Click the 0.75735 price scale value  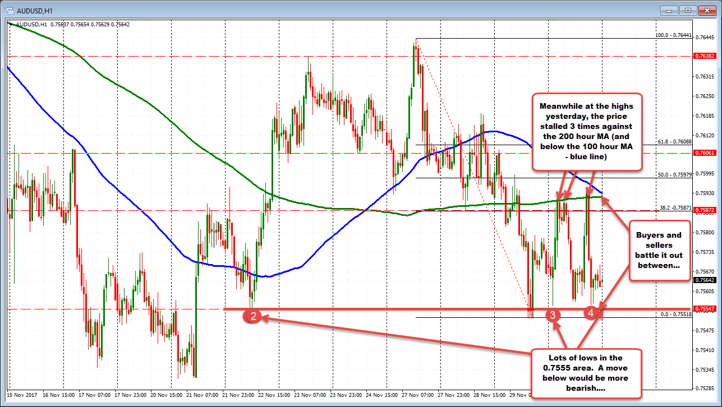[x=705, y=252]
